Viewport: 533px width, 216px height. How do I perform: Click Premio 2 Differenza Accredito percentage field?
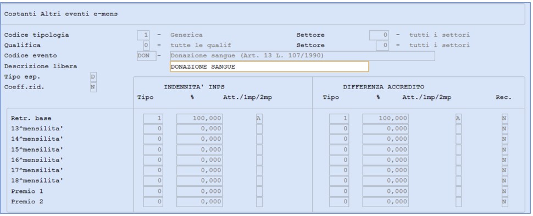(x=386, y=202)
